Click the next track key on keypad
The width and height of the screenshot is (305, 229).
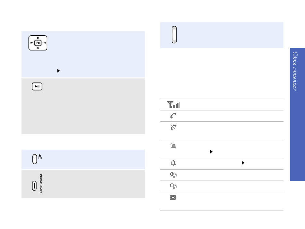point(44,43)
